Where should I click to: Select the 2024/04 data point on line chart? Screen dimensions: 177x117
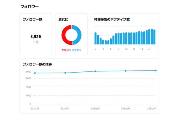click(65, 73)
